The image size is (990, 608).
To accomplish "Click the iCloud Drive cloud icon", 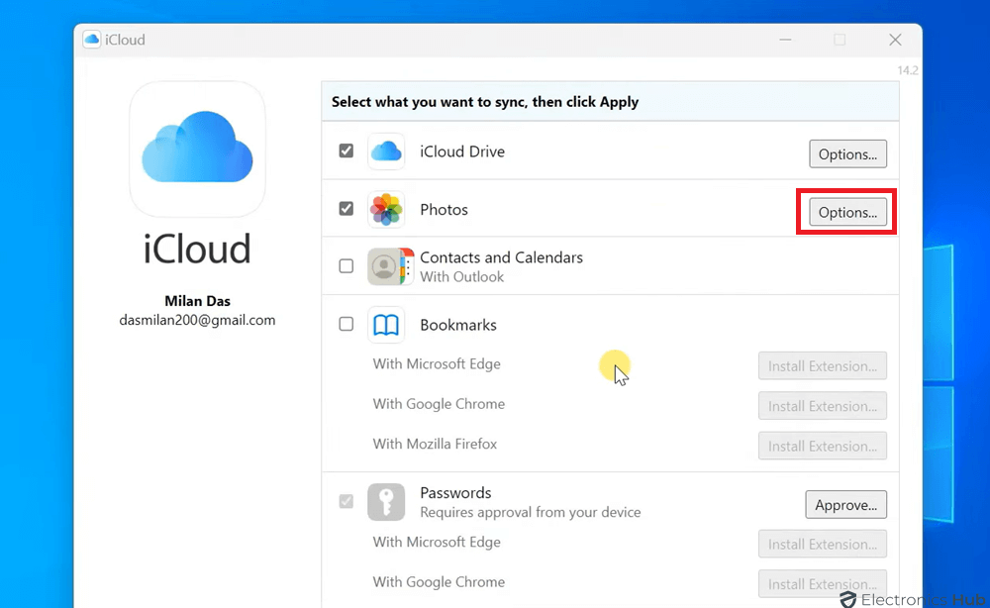I will (x=386, y=152).
